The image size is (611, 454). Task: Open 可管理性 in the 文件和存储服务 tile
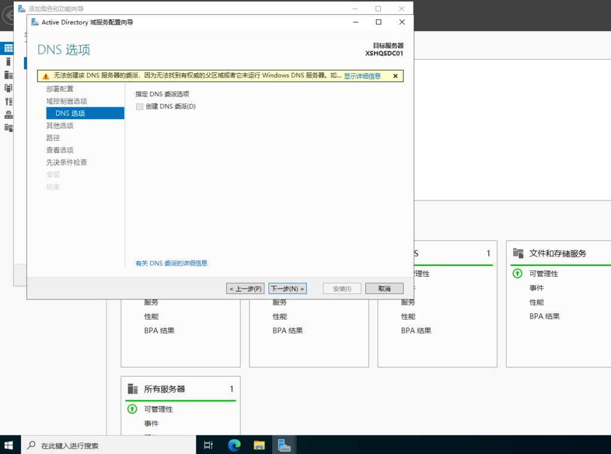[x=544, y=274]
